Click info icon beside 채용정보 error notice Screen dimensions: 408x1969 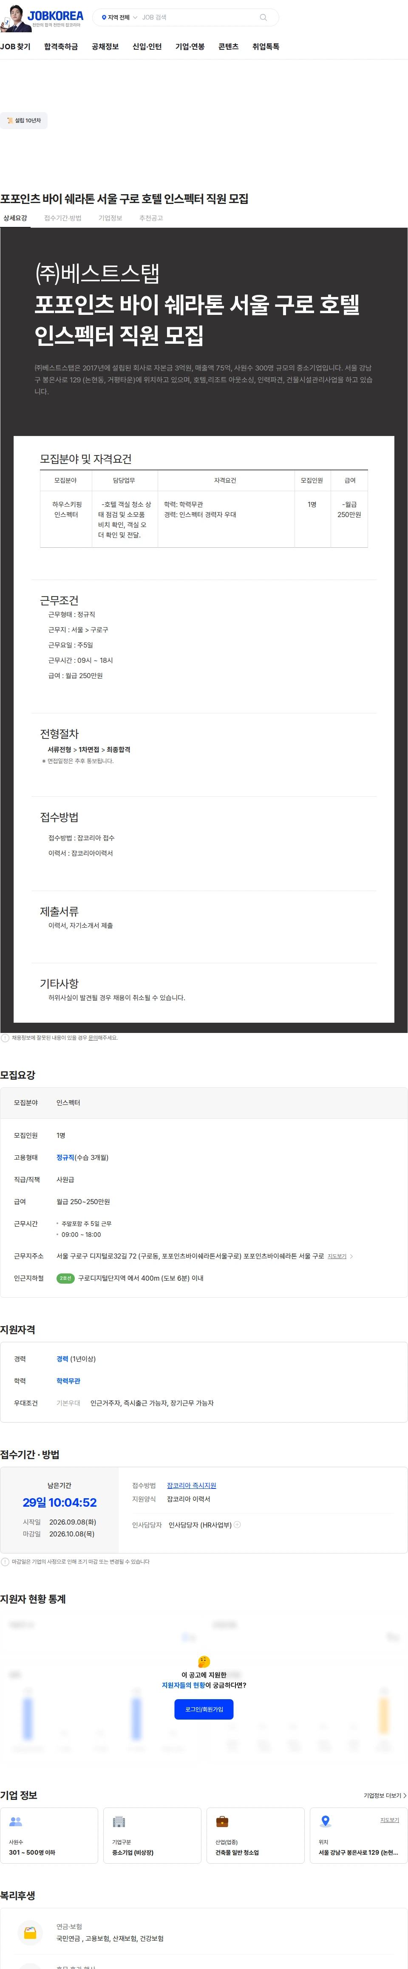click(x=5, y=1038)
